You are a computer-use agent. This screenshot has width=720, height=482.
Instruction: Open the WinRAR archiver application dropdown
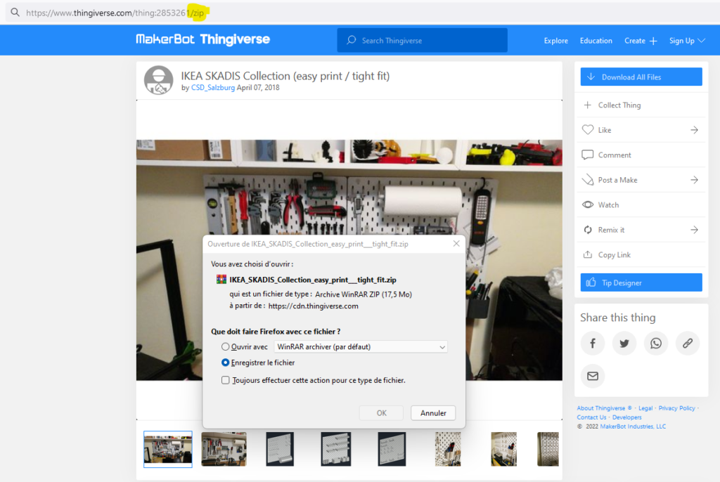pos(361,346)
